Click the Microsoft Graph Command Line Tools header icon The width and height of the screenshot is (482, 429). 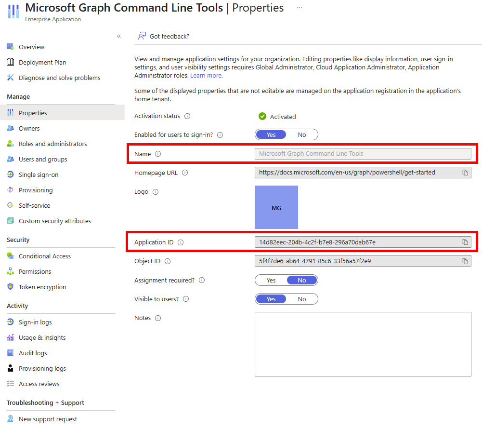[13, 11]
